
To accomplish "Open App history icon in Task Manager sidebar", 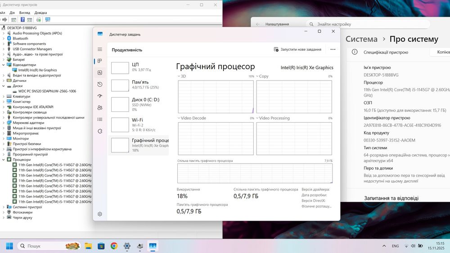I will (100, 84).
